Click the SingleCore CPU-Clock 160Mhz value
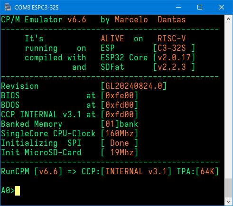The image size is (233, 206). pos(120,133)
